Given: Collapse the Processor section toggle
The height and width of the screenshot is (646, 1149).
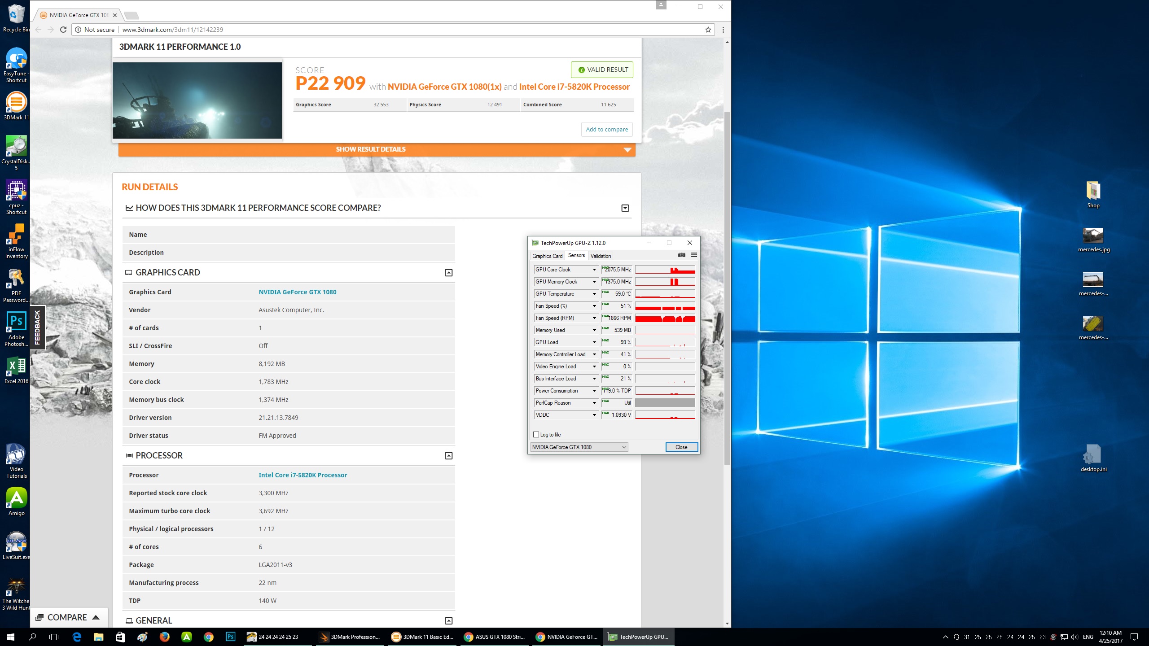Looking at the screenshot, I should tap(448, 456).
